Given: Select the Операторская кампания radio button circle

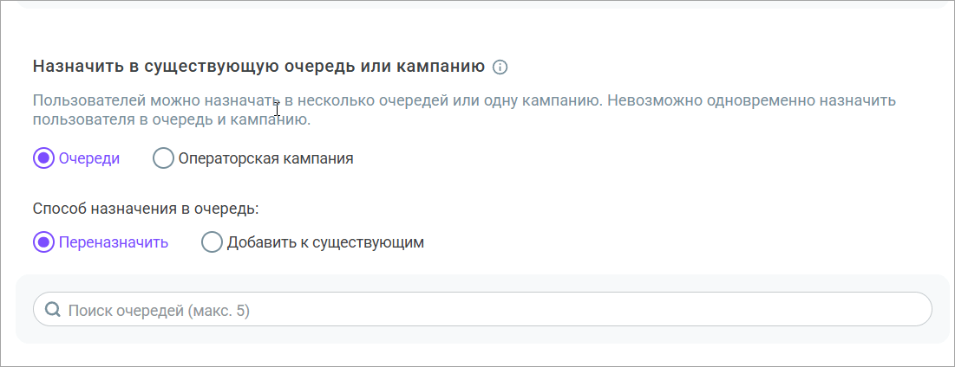Looking at the screenshot, I should click(163, 158).
